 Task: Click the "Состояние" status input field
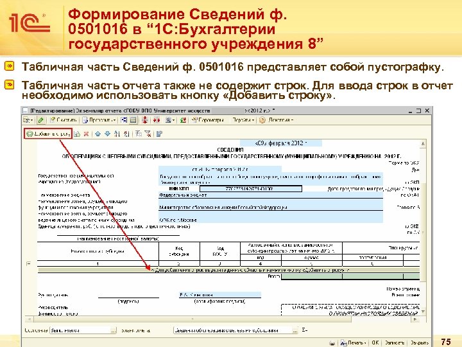coord(80,330)
